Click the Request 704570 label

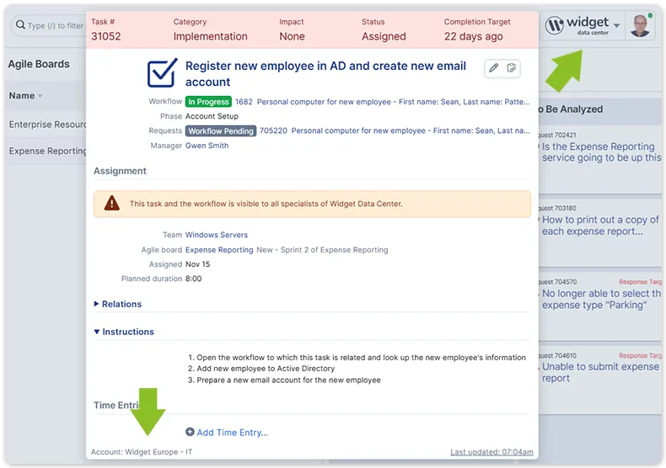coord(557,282)
